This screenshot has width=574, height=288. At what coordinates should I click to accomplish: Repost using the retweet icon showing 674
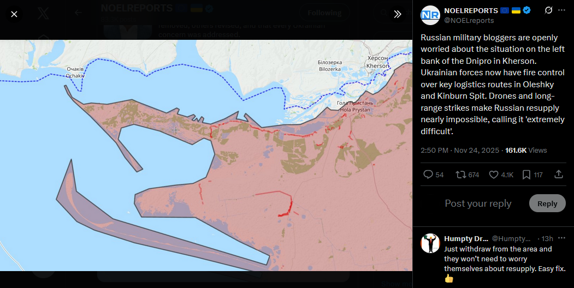tap(468, 175)
